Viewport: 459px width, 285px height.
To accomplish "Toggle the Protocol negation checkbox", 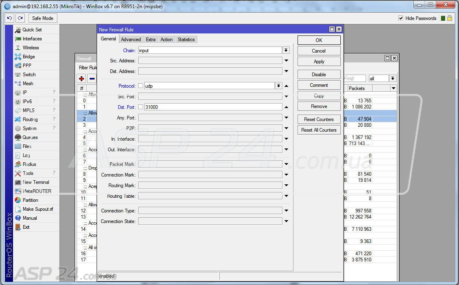I will coord(141,86).
